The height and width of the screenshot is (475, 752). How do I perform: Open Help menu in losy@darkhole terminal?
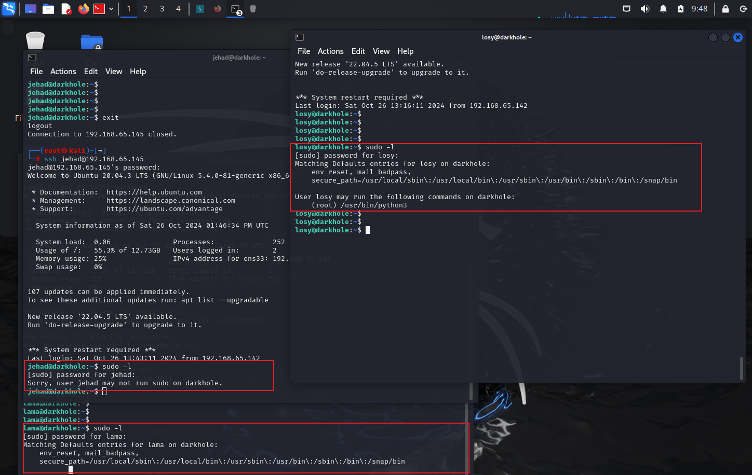tap(406, 51)
